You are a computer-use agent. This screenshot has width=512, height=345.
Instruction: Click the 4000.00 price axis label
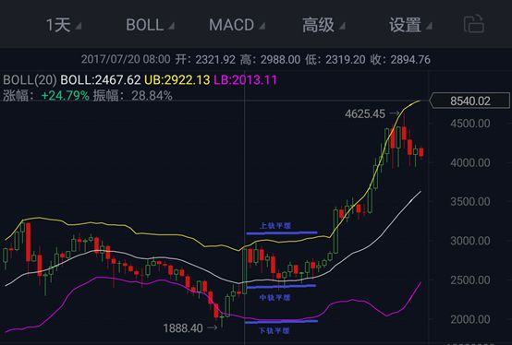point(470,162)
